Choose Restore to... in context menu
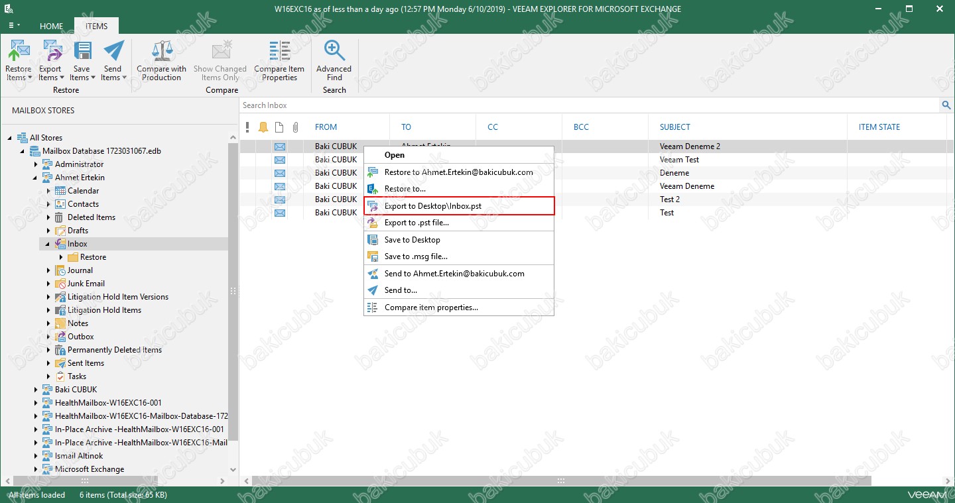Image resolution: width=955 pixels, height=503 pixels. pos(459,189)
